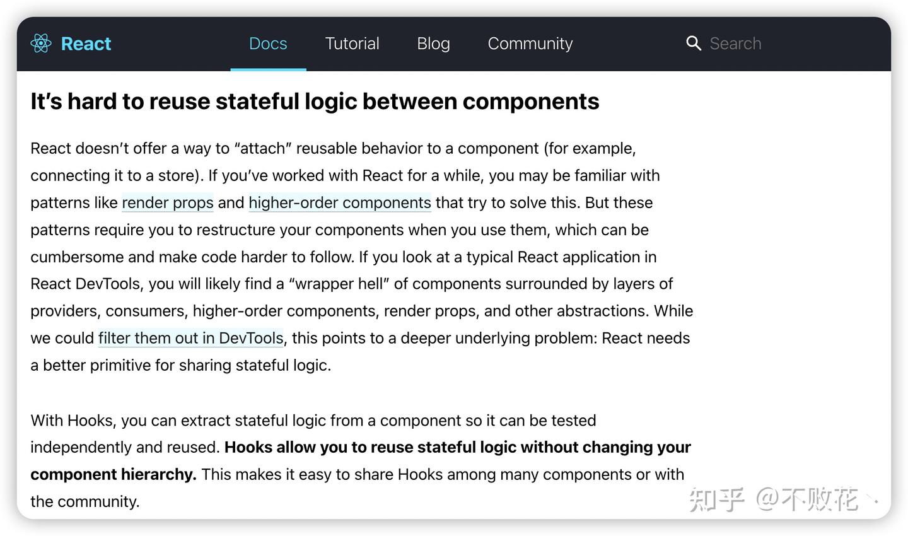Visit the filter them out in DevTools link
This screenshot has width=908, height=536.
coord(191,338)
